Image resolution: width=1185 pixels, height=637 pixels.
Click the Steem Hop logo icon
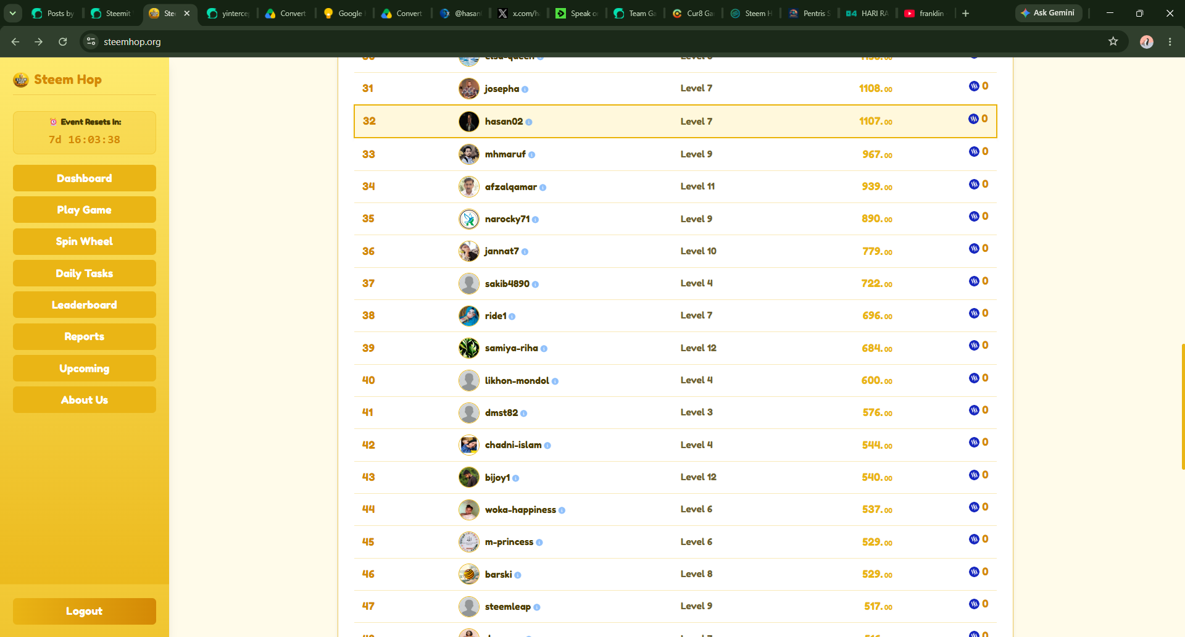(x=21, y=80)
